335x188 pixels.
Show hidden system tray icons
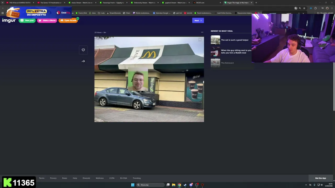(x=306, y=185)
